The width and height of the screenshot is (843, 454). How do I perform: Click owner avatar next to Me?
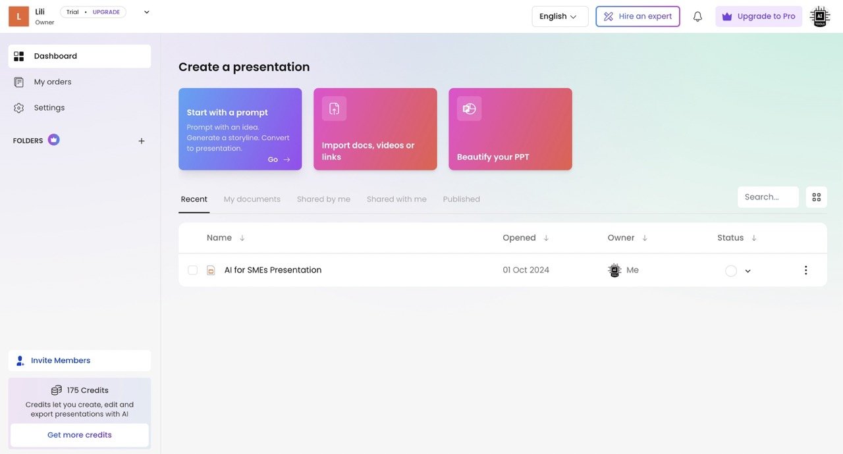(614, 270)
